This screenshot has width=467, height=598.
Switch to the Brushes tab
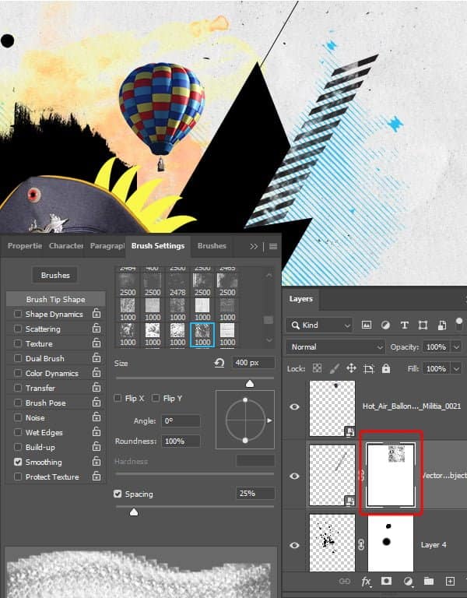pyautogui.click(x=212, y=246)
